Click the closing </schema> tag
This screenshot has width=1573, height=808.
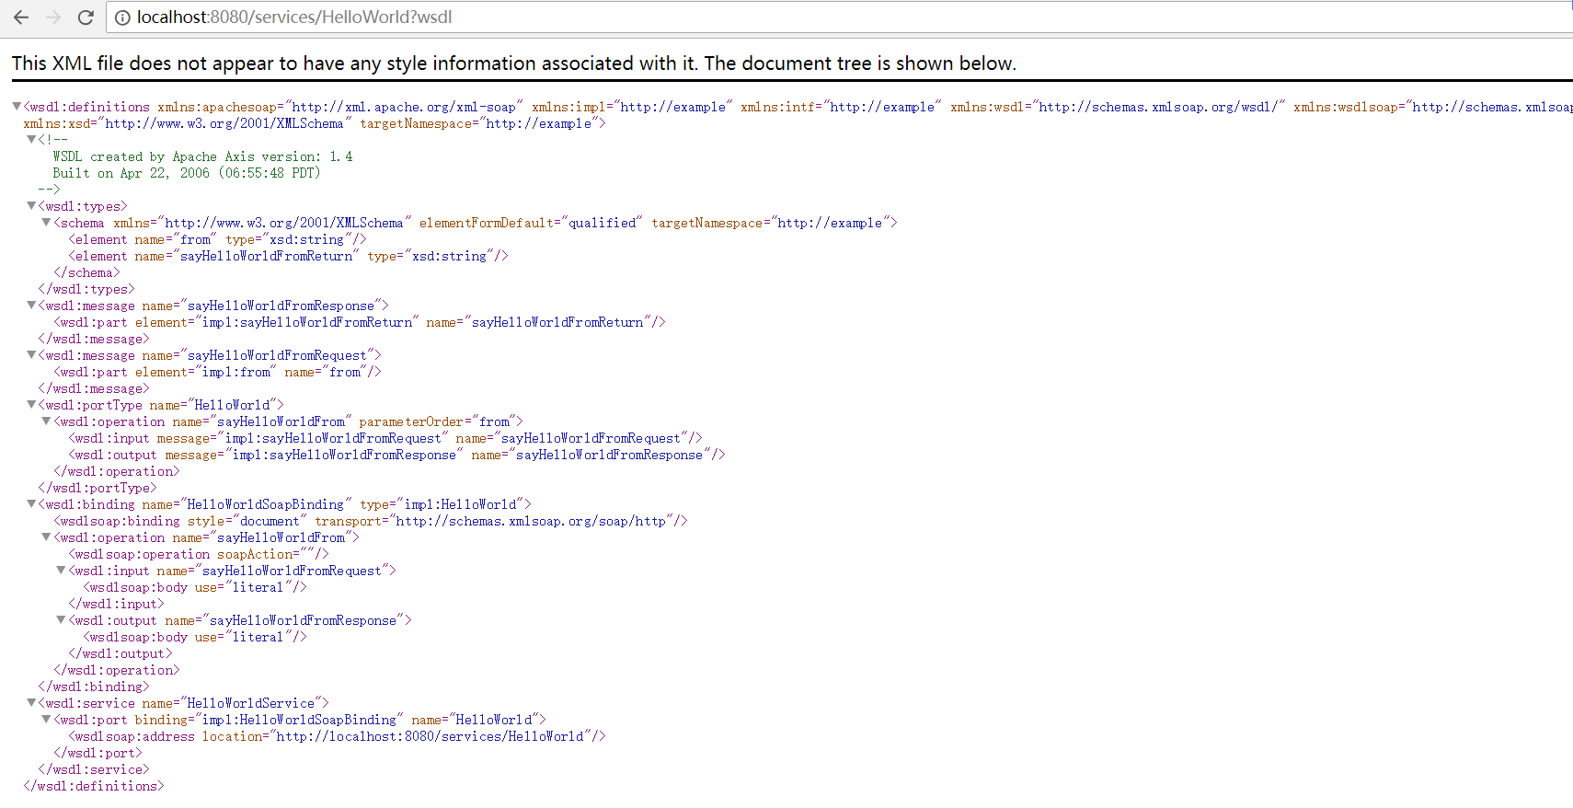[86, 272]
